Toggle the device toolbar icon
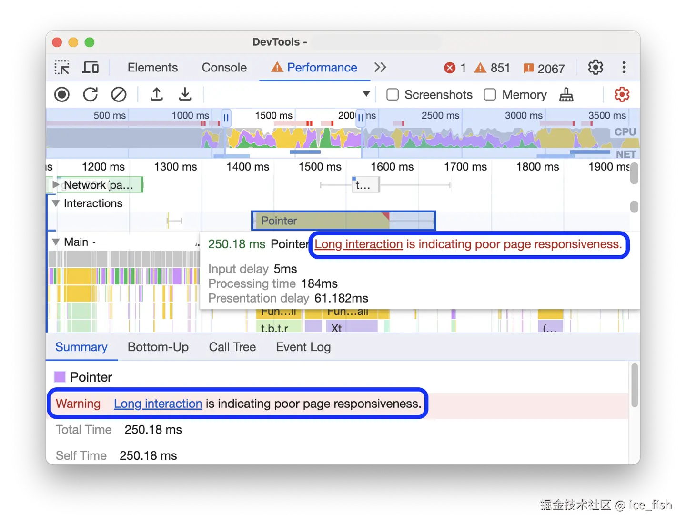Image resolution: width=686 pixels, height=525 pixels. 91,68
